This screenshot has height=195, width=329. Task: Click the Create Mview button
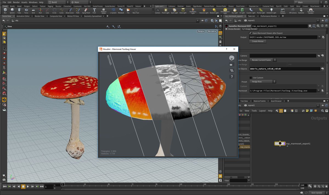pyautogui.click(x=258, y=41)
